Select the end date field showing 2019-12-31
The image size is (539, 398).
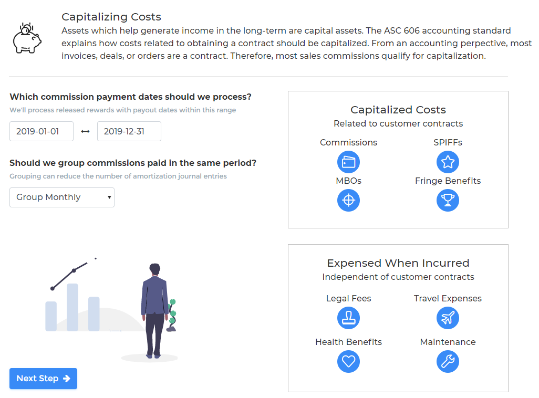[x=129, y=131]
